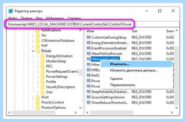Click the Registry Editor app icon in title bar
186x122 pixels.
pos(11,11)
